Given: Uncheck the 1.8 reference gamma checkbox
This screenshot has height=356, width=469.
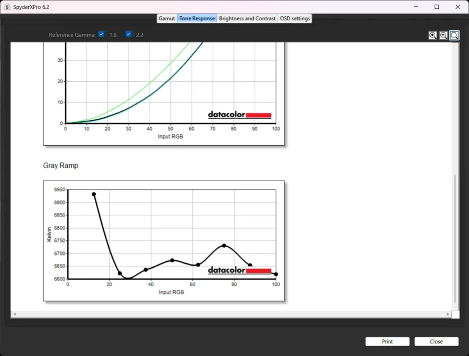Looking at the screenshot, I should [102, 34].
